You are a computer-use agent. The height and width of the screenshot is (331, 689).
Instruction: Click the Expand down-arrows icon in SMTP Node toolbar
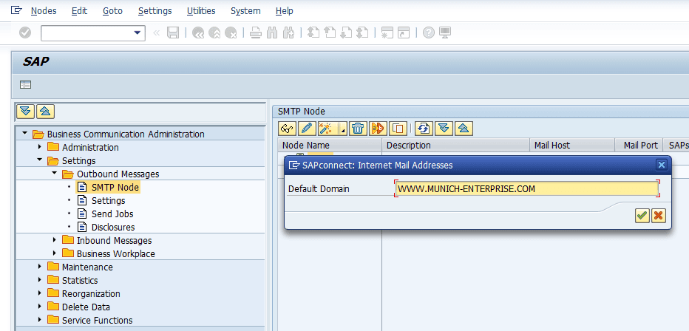click(444, 128)
